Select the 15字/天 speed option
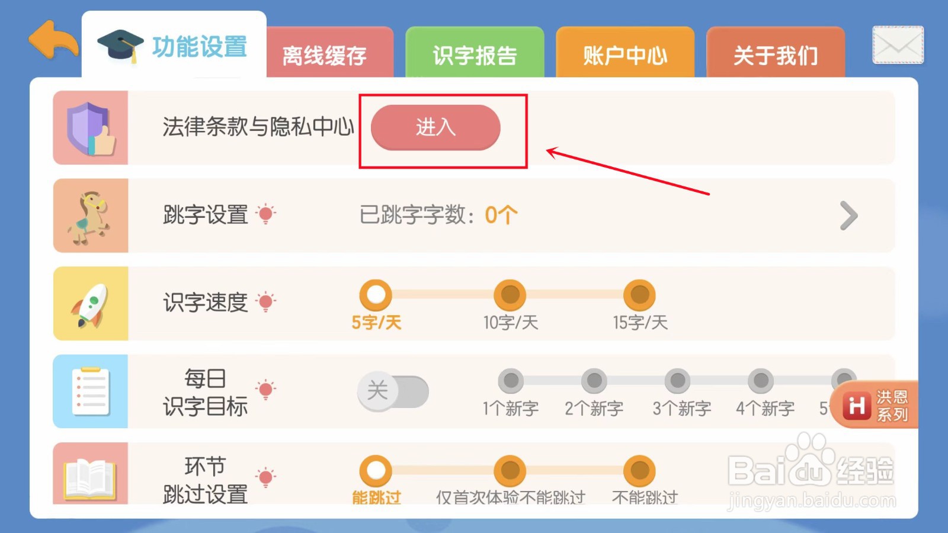The height and width of the screenshot is (533, 948). [639, 295]
